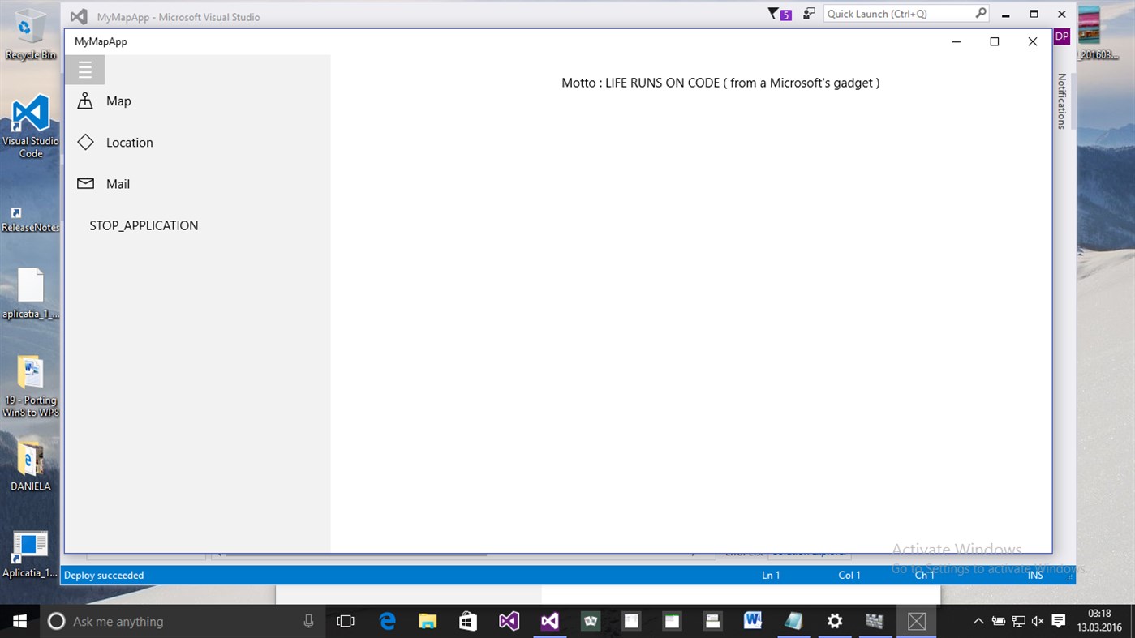Click the Location diamond icon
The height and width of the screenshot is (638, 1135).
[x=85, y=142]
